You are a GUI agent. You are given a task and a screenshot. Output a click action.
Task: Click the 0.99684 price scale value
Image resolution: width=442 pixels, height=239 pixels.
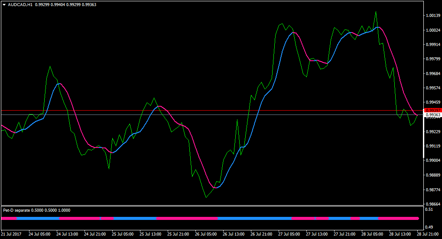click(433, 74)
